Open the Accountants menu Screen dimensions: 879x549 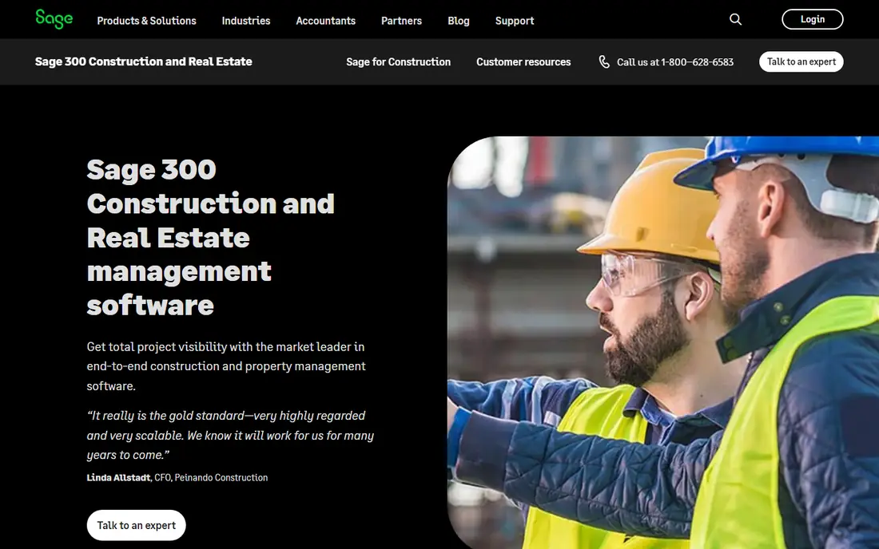[326, 21]
